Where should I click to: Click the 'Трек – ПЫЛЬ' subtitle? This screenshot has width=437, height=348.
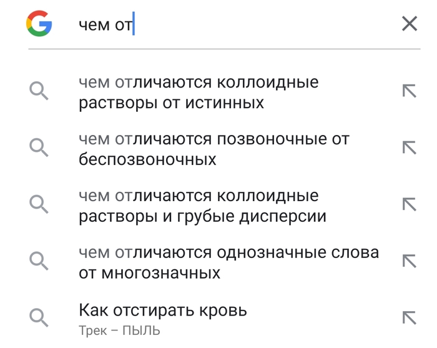119,331
